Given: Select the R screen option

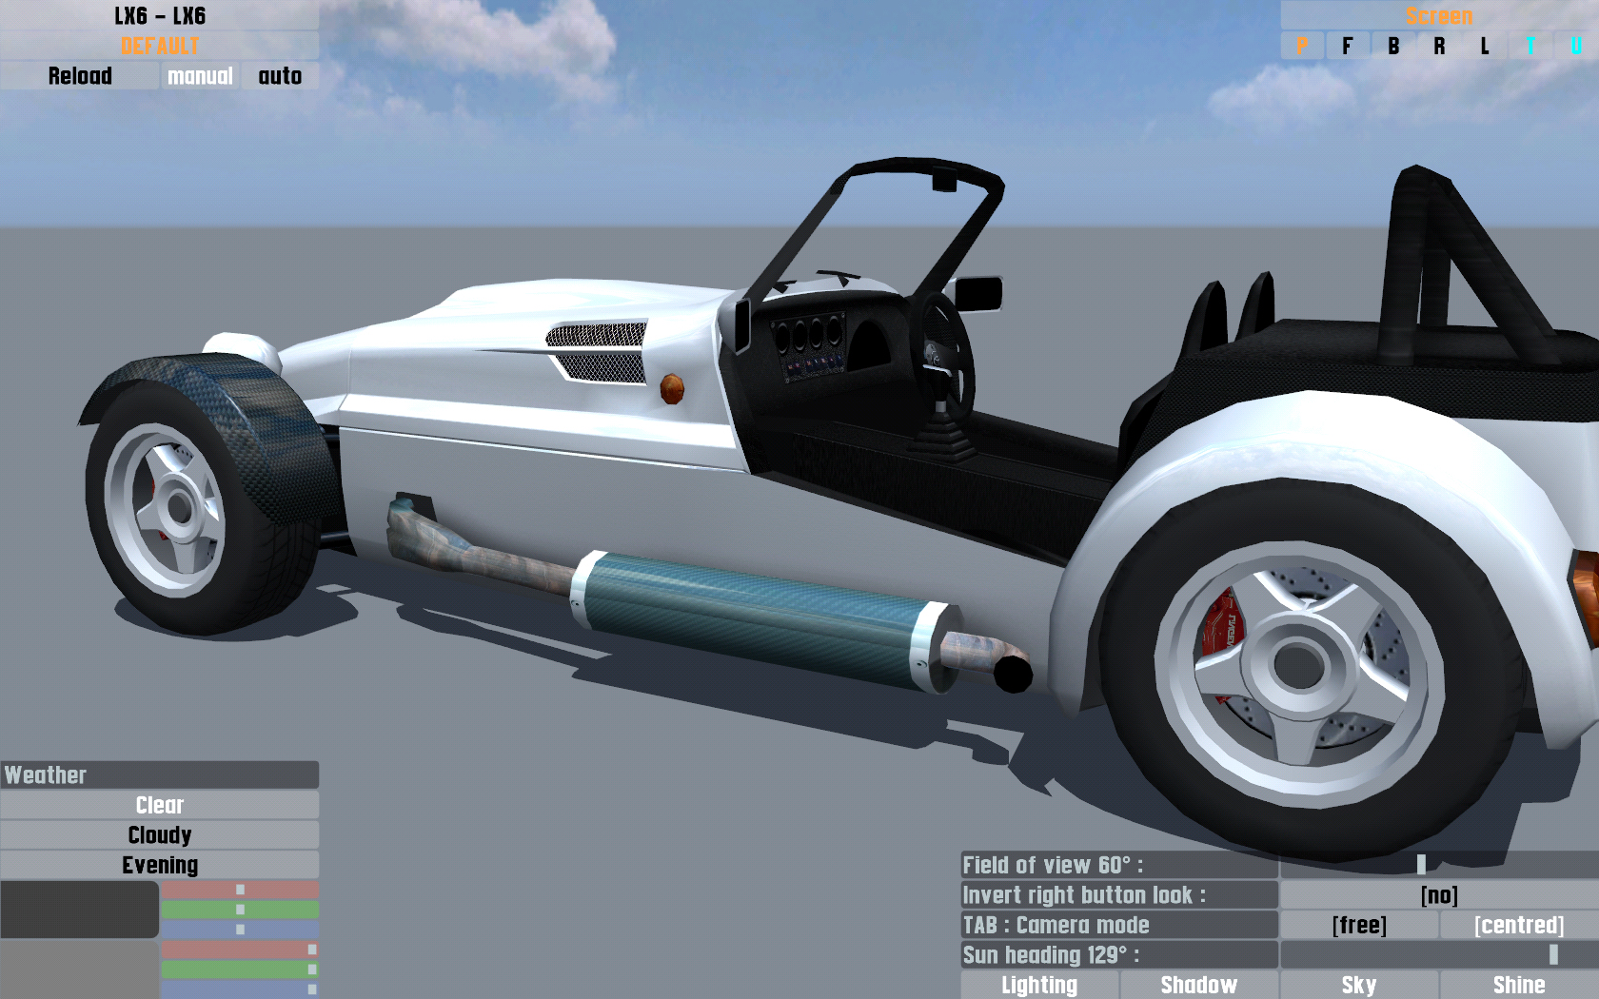Looking at the screenshot, I should (1439, 46).
